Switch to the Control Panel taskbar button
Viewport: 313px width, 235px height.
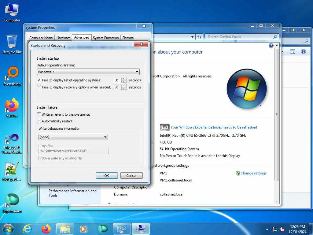122,229
